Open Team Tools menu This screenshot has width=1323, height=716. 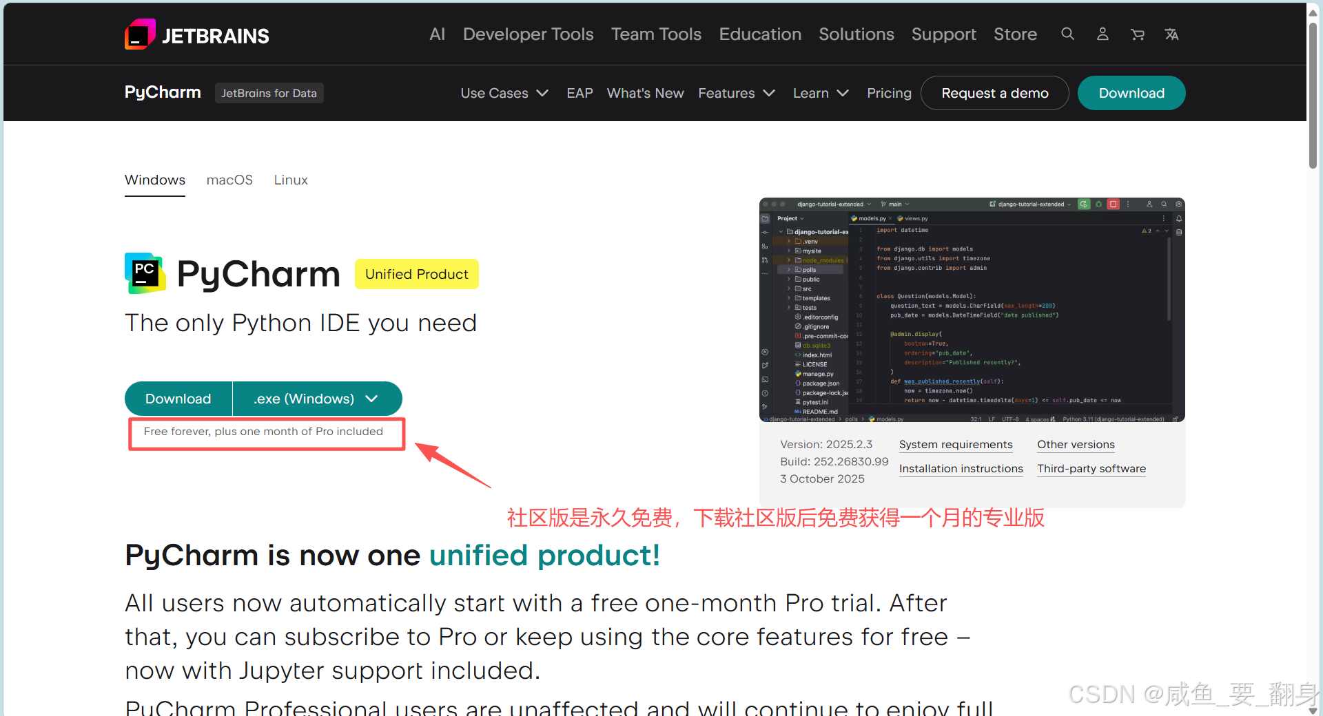(656, 34)
